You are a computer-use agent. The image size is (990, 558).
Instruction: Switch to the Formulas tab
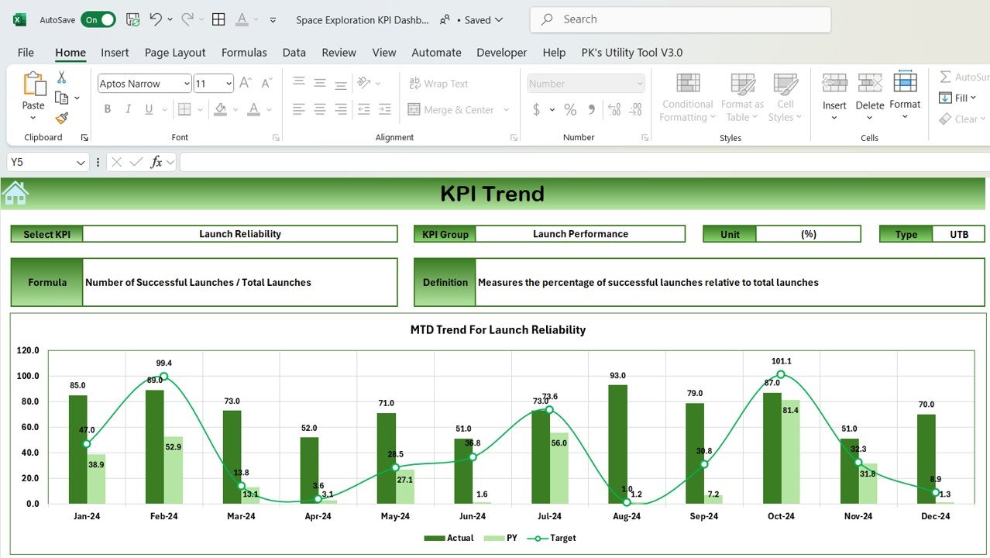[x=244, y=53]
